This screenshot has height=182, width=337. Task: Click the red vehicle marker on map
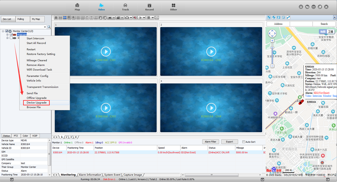tap(301, 102)
